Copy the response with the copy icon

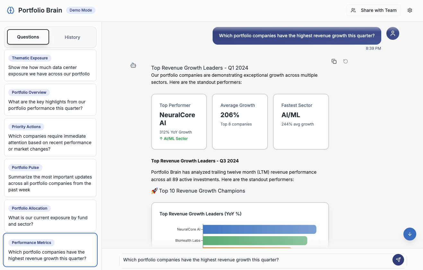334,61
